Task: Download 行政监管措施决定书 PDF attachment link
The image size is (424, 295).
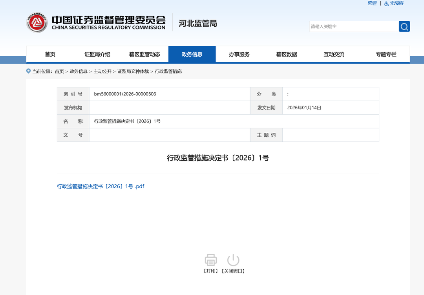Action: coord(101,186)
